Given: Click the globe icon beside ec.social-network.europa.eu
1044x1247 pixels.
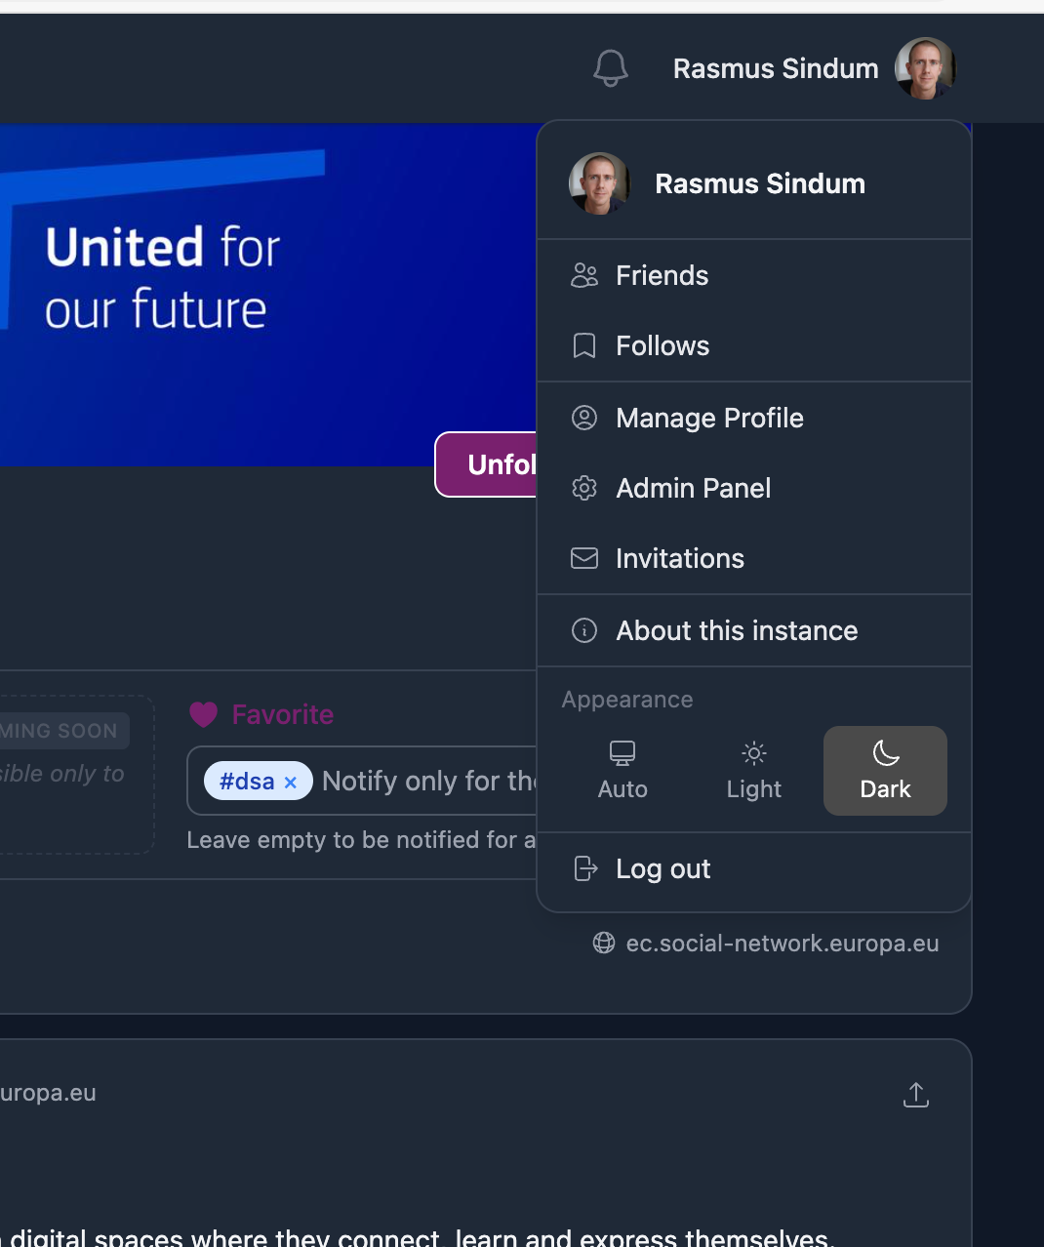Looking at the screenshot, I should 604,943.
